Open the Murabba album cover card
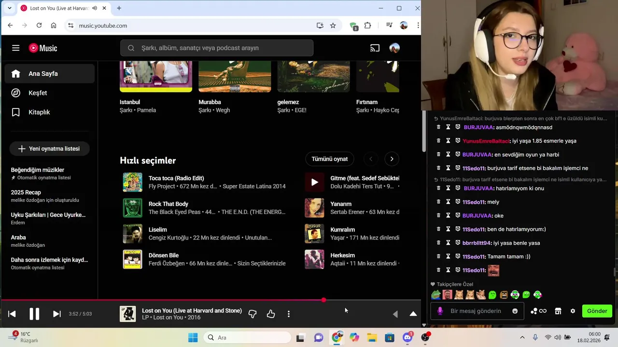Viewport: 618px width, 347px height. coord(235,76)
